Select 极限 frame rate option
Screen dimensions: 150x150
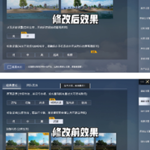point(70,55)
